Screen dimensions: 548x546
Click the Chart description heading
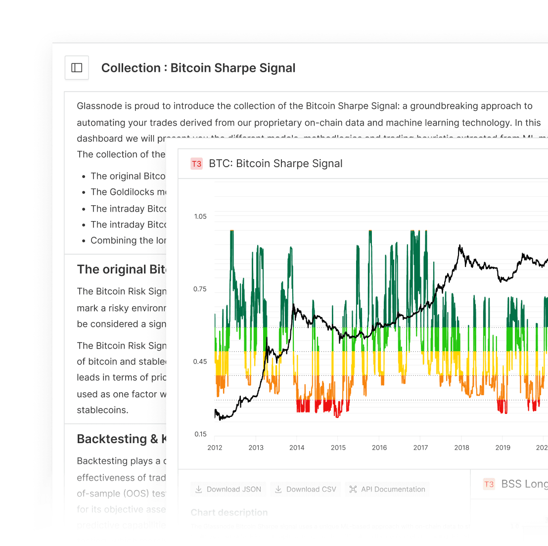click(x=229, y=512)
